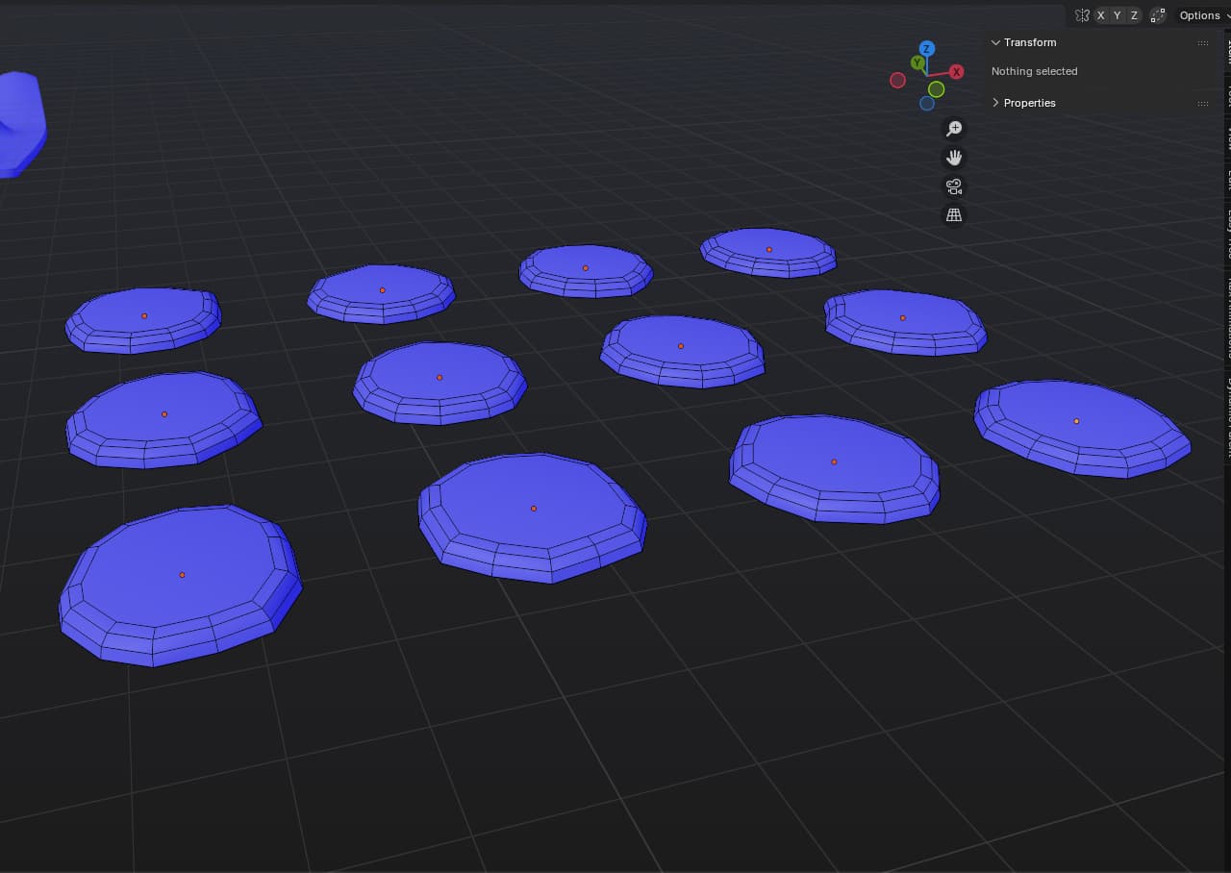Toggle Z axis mirror button
The image size is (1231, 873).
coord(1134,15)
